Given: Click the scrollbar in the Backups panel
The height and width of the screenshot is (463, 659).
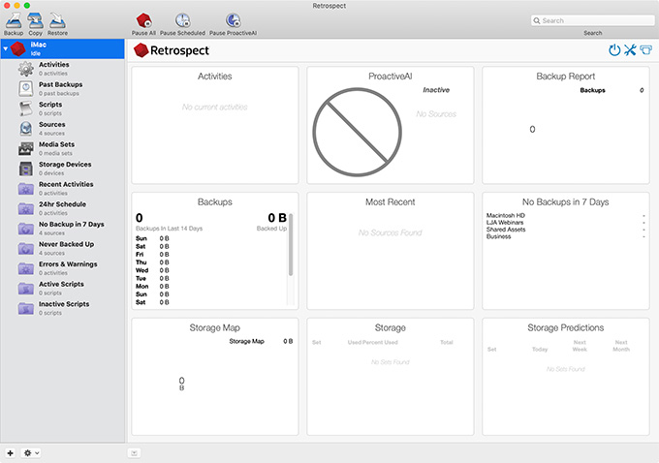Looking at the screenshot, I should tap(291, 244).
